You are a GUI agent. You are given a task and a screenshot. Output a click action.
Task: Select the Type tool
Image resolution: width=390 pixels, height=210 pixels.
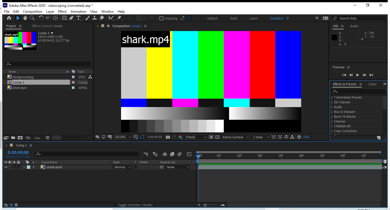coord(79,18)
